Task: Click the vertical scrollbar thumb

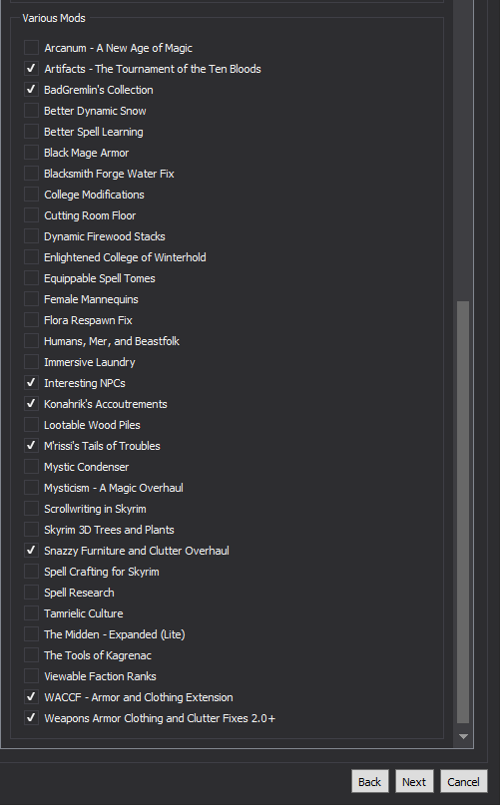Action: coord(463,513)
